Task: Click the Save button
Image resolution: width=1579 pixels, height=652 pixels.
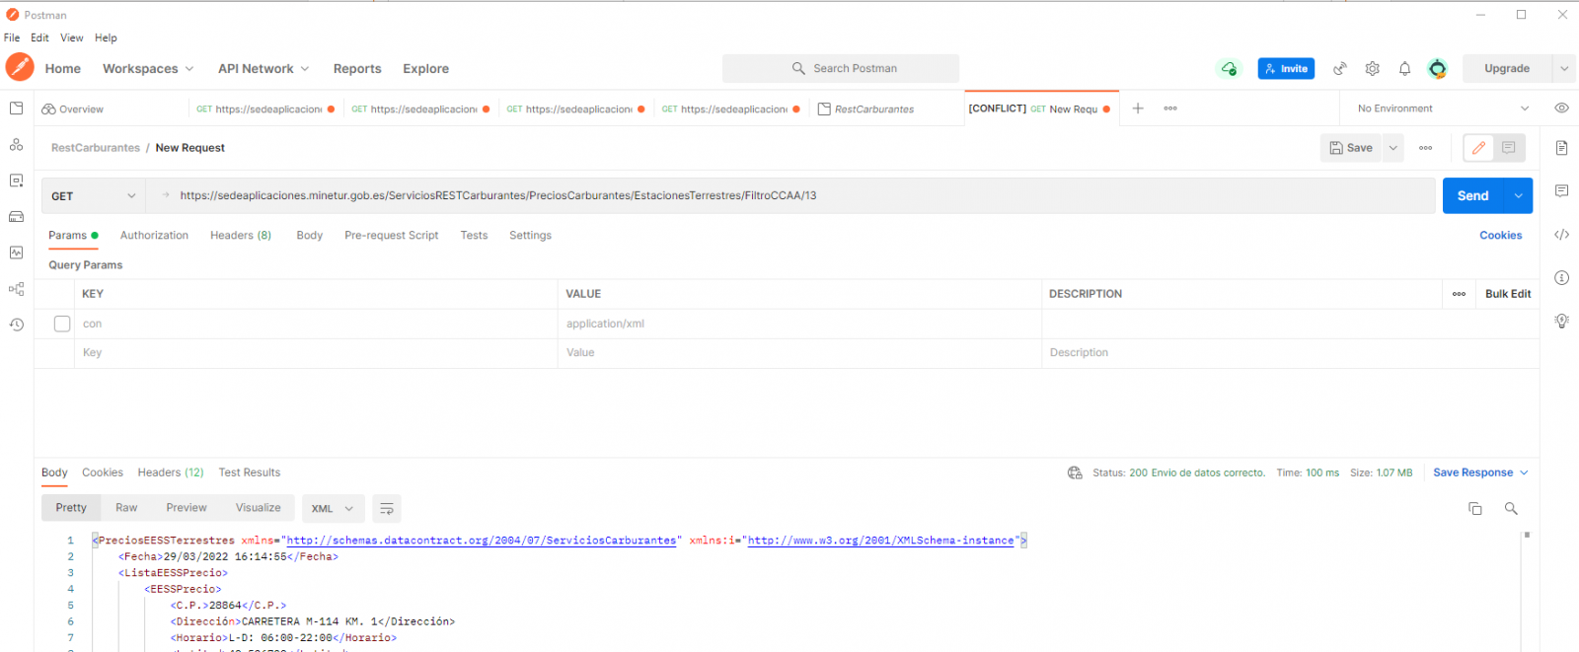Action: coord(1351,148)
